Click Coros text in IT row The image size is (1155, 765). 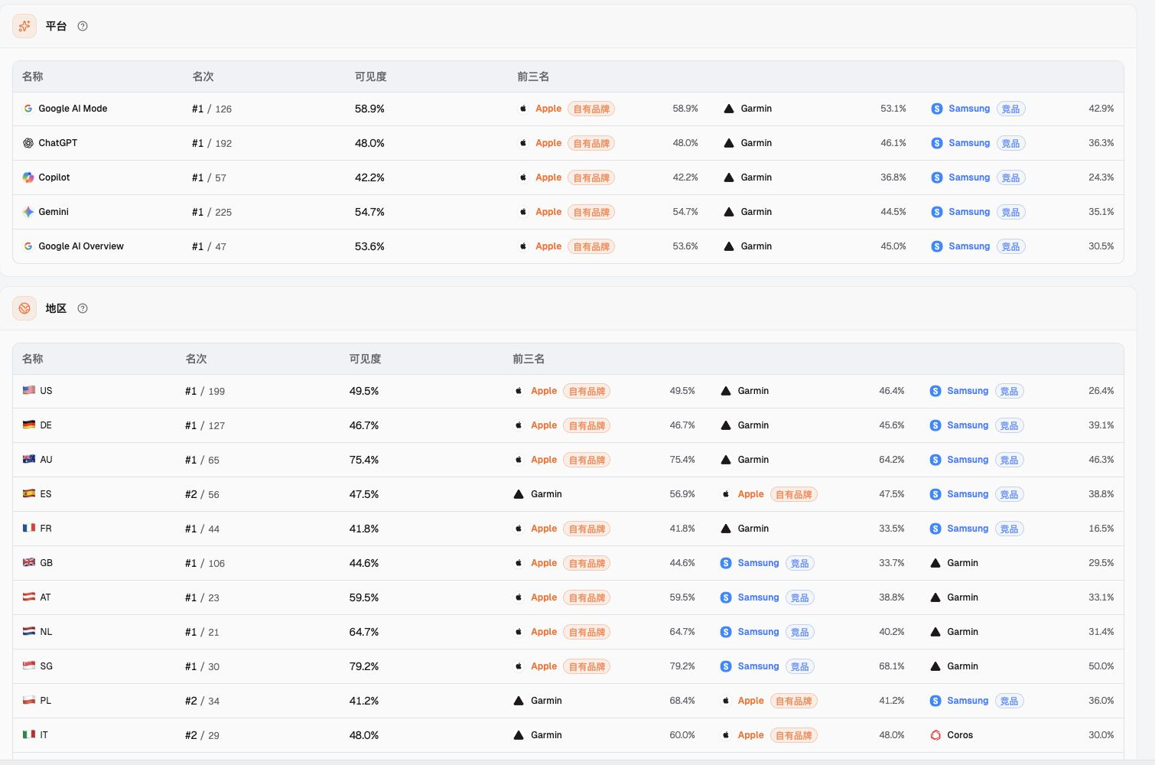960,735
